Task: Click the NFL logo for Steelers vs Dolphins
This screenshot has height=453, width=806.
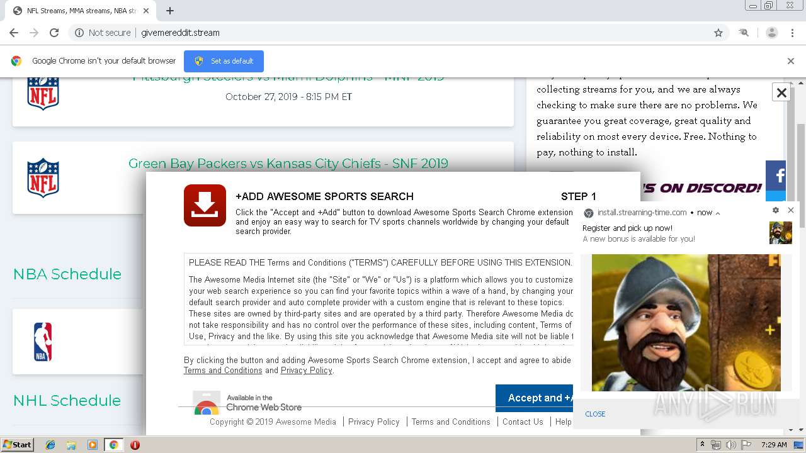Action: (x=43, y=93)
